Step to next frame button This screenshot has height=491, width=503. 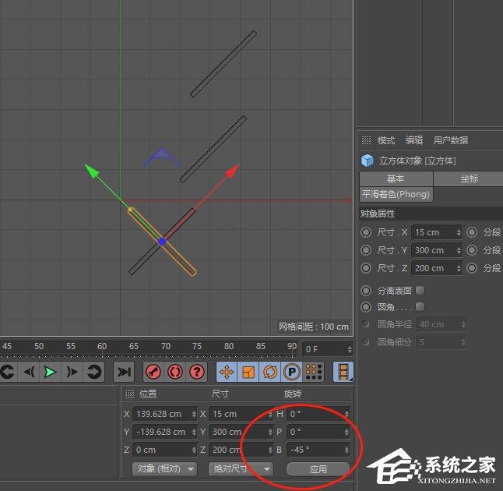(72, 372)
